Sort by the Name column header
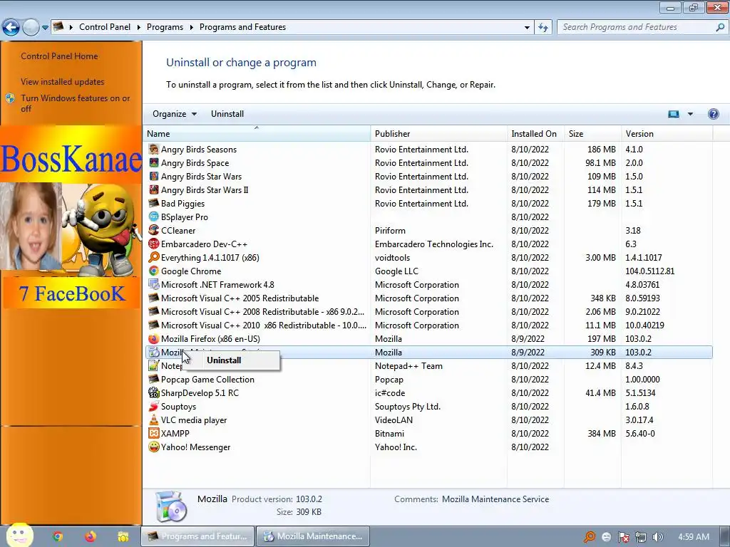This screenshot has height=547, width=730. pyautogui.click(x=257, y=133)
